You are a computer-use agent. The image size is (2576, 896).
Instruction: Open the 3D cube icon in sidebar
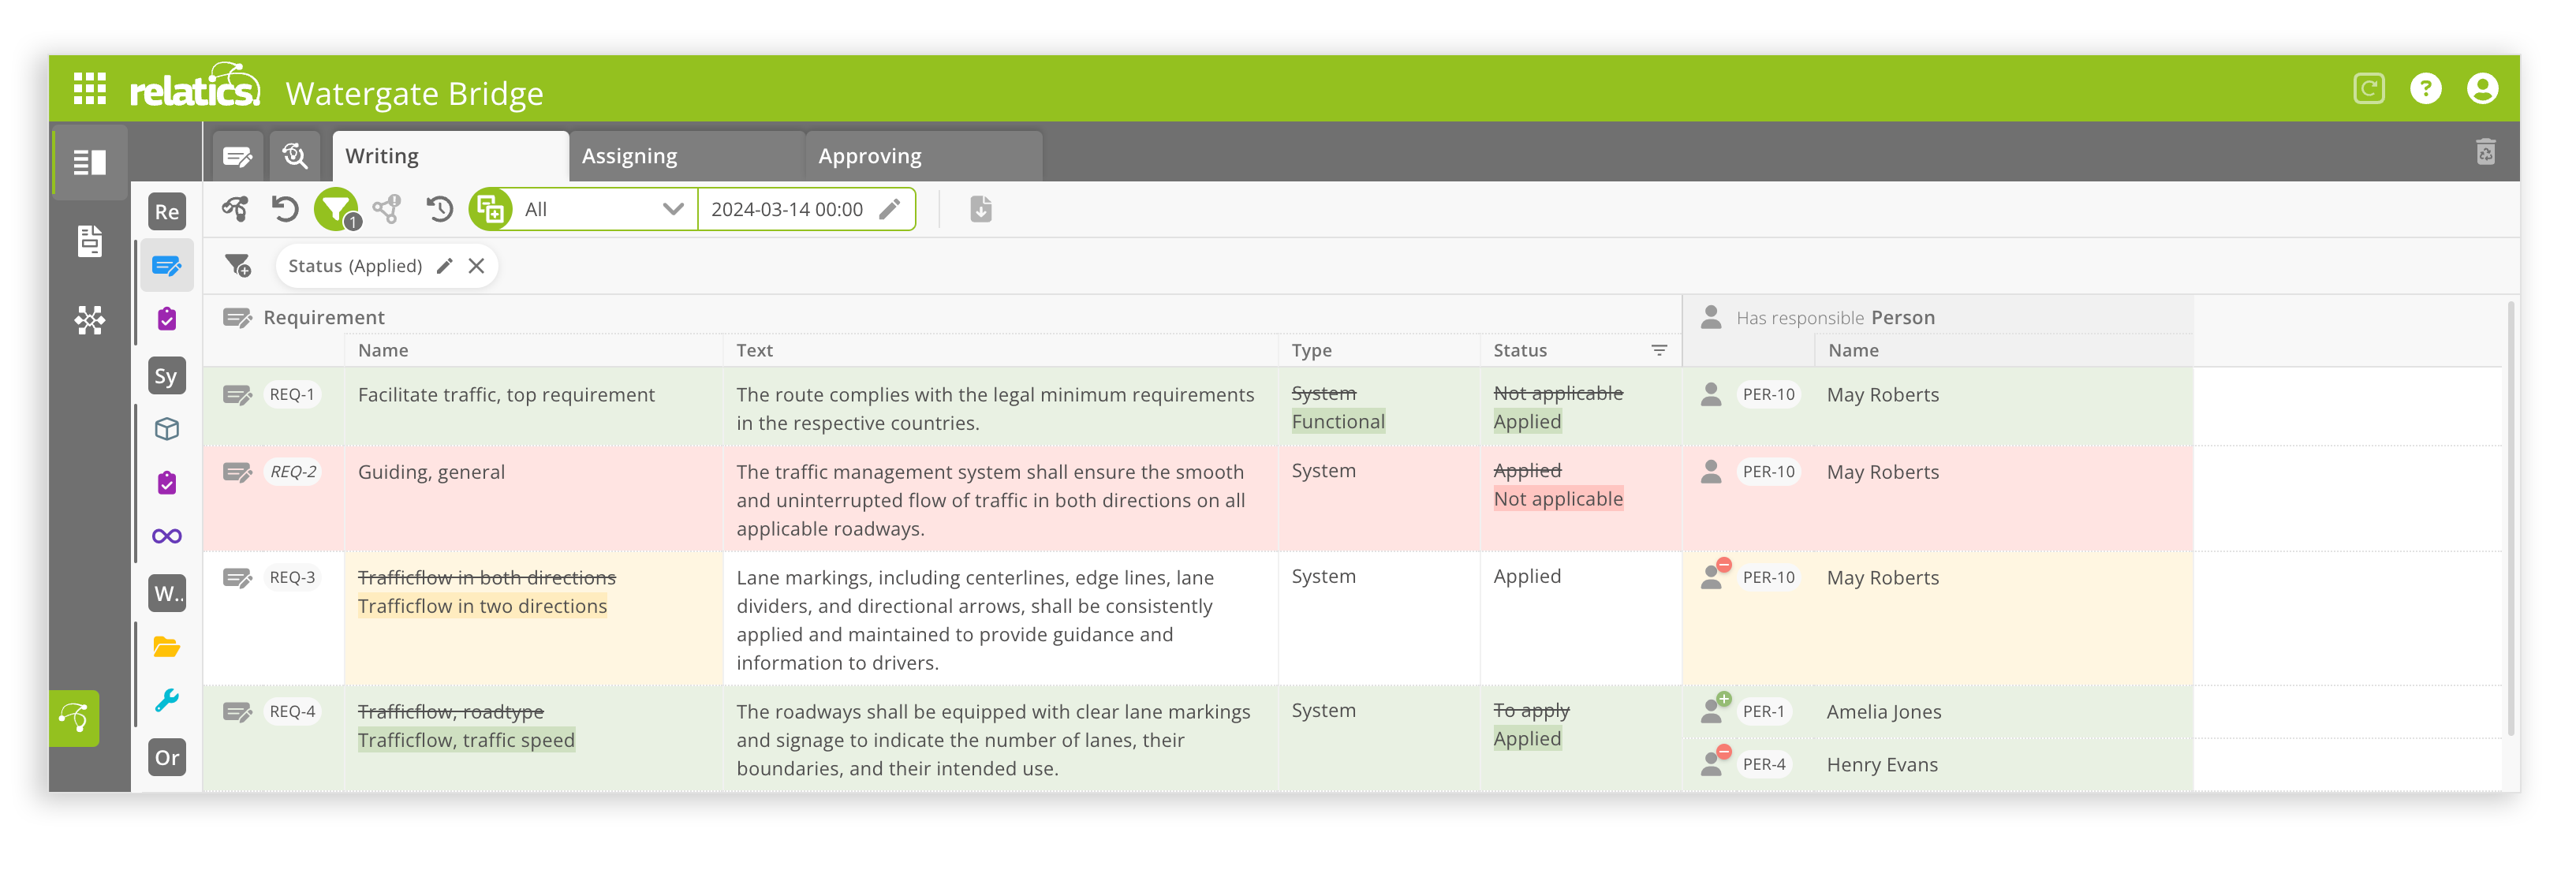point(167,428)
